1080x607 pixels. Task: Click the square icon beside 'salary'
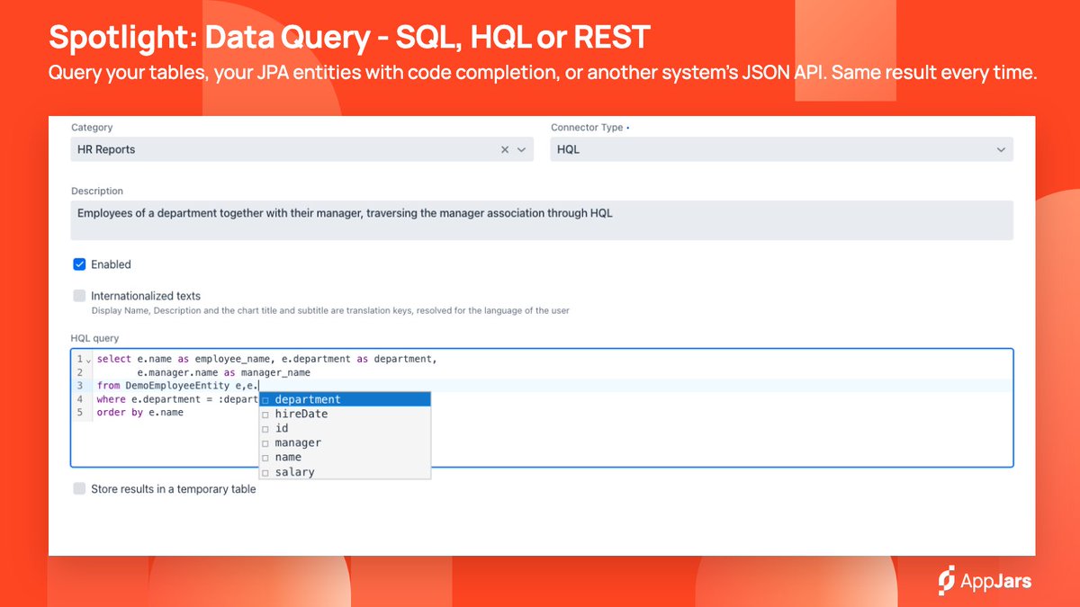click(x=265, y=472)
